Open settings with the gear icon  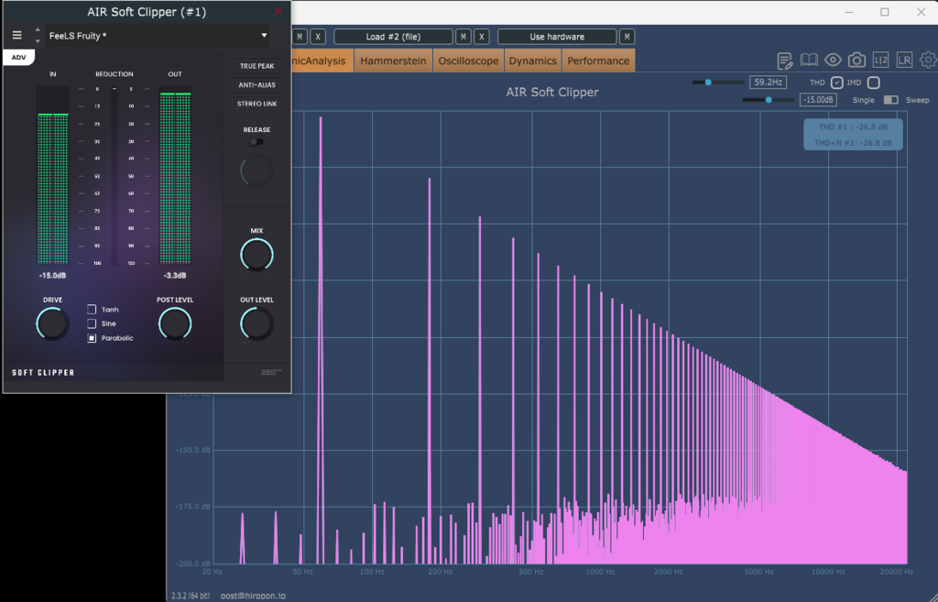click(x=929, y=60)
